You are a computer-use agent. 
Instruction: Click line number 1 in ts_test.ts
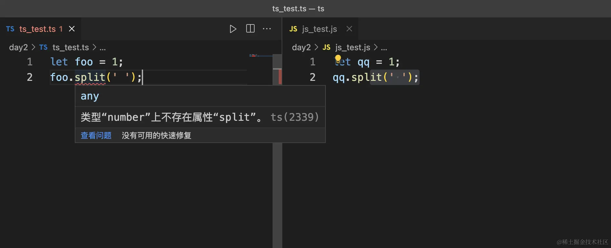tap(30, 62)
